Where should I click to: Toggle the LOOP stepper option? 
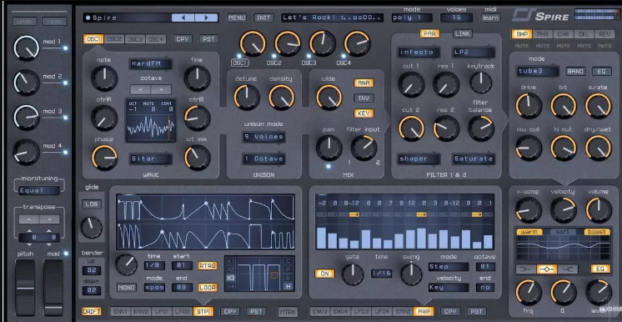[208, 288]
